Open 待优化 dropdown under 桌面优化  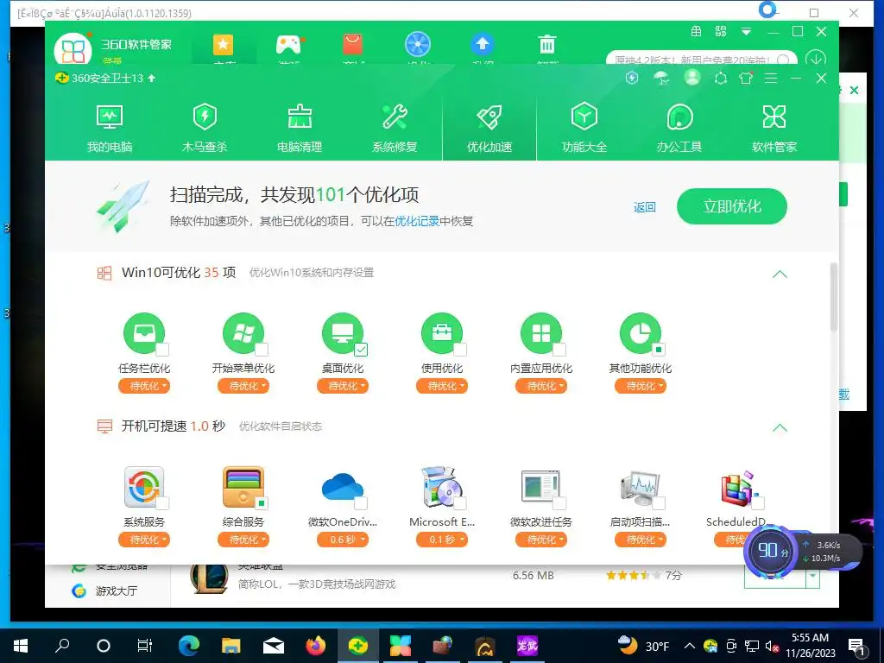pyautogui.click(x=343, y=386)
